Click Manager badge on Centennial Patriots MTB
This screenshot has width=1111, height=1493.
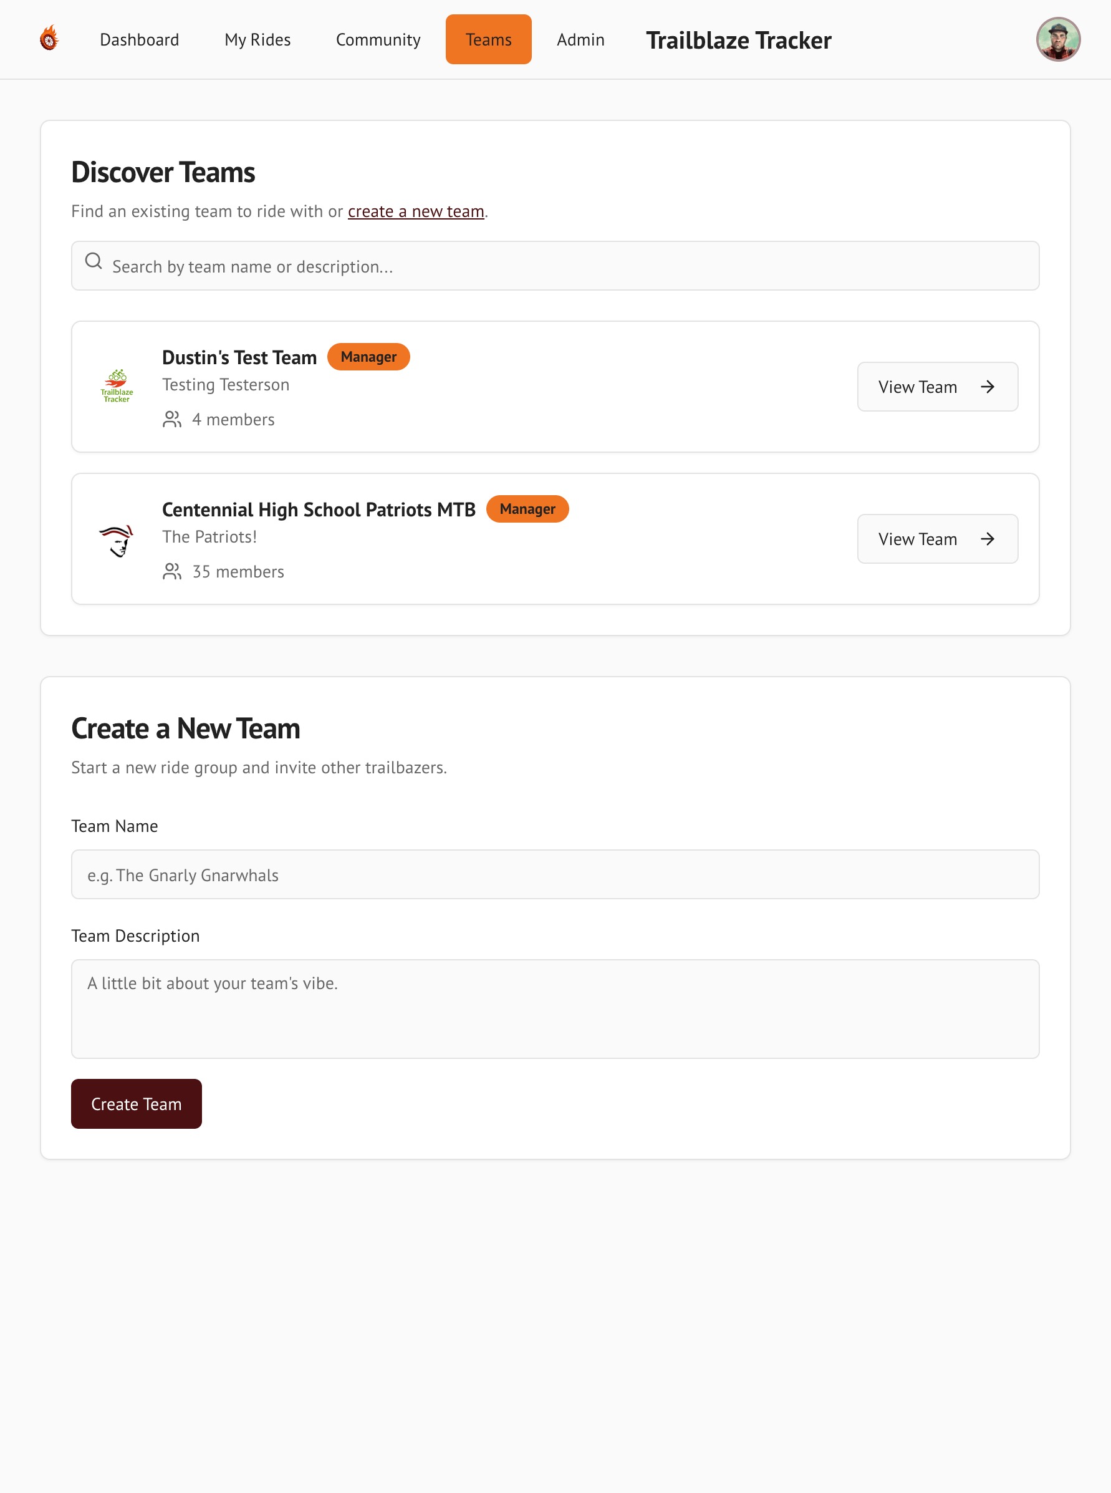coord(527,509)
